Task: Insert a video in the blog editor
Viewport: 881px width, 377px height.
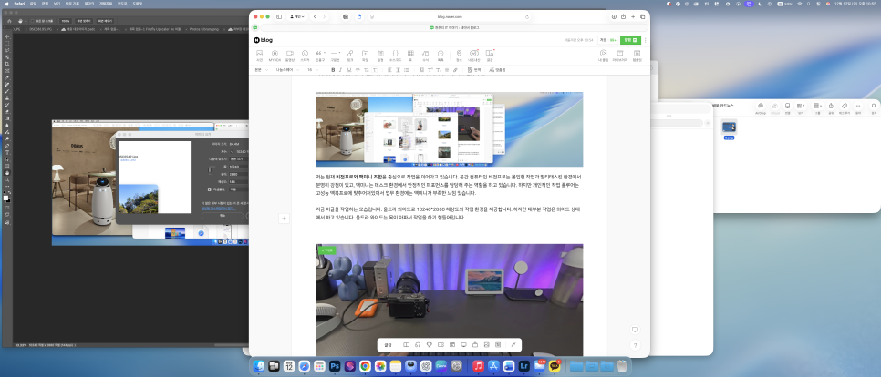Action: tap(290, 55)
